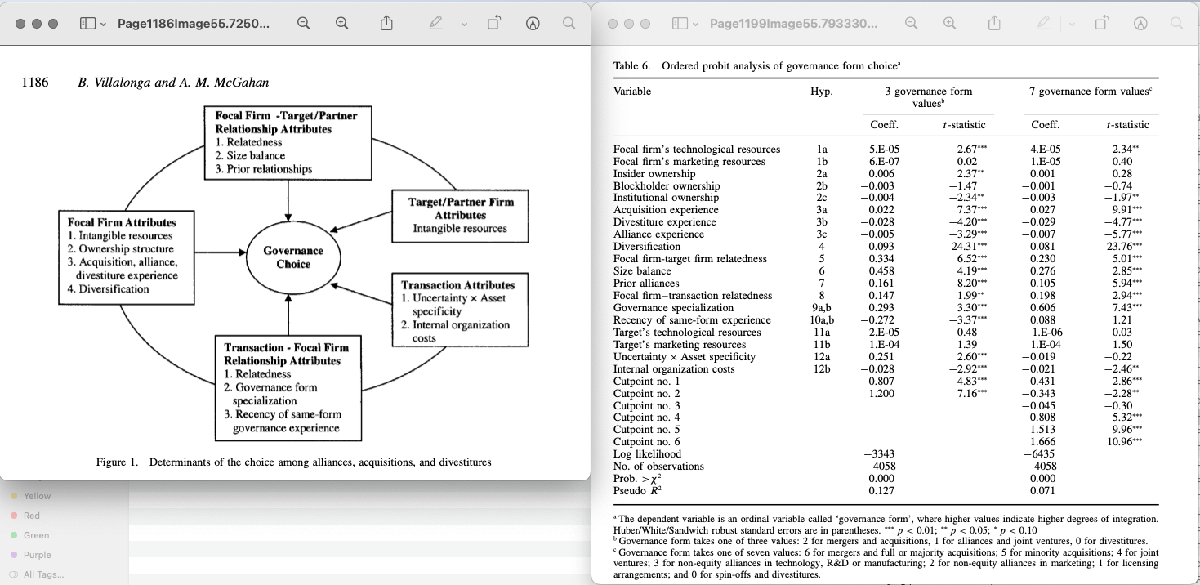Show the Markup toolbar in Page1186 window
Viewport: 1200px width, 585px height.
533,24
